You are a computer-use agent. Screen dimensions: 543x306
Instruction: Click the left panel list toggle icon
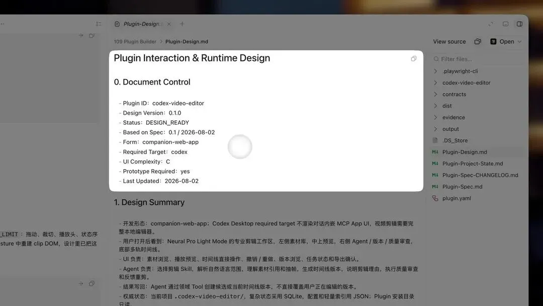point(99,24)
